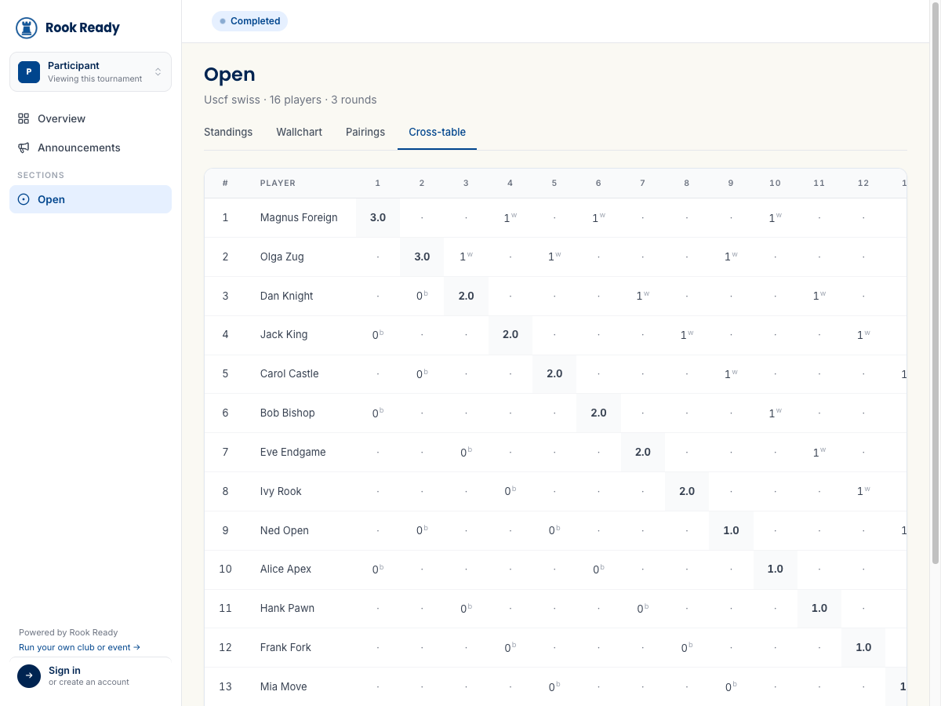Click Jack King's loss to player 1
Image resolution: width=941 pixels, height=706 pixels.
pos(378,334)
